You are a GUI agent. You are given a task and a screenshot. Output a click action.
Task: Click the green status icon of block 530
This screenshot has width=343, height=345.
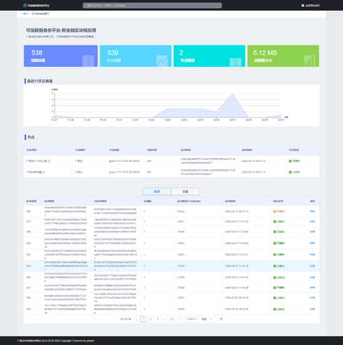coord(275,298)
